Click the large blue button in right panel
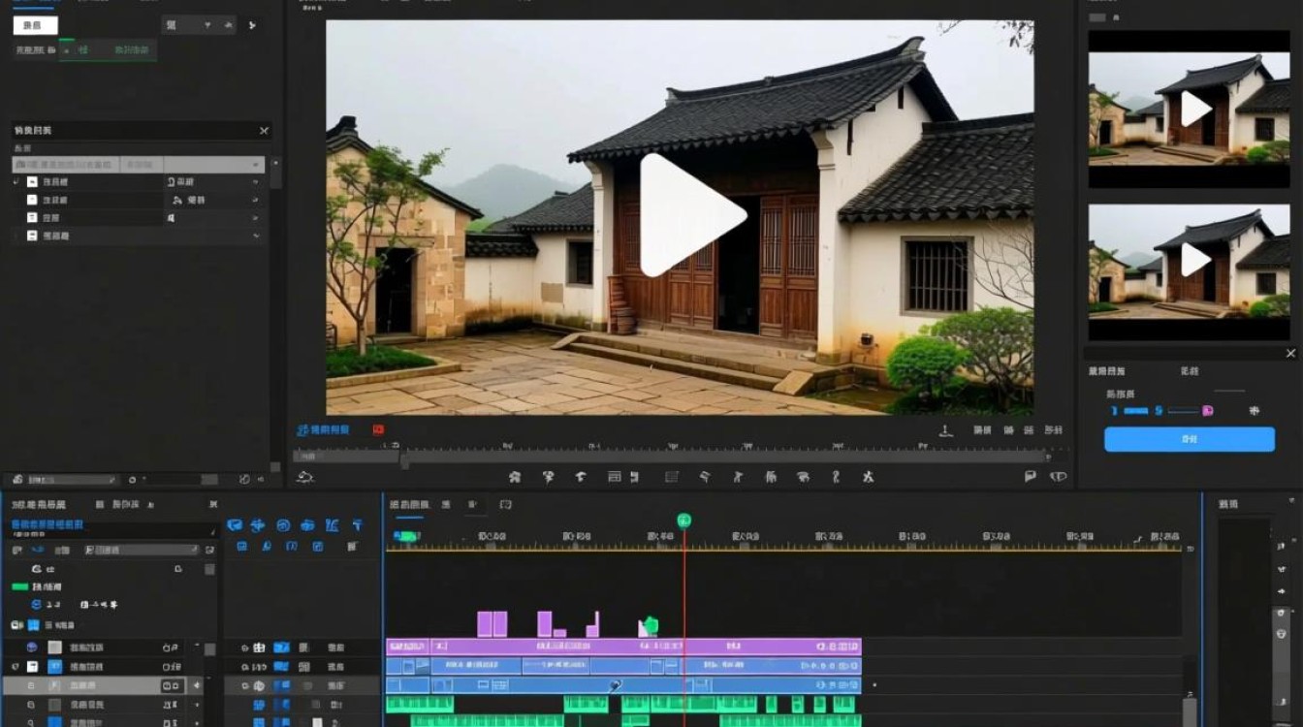Screen dimensions: 1303x727 click(x=1189, y=439)
